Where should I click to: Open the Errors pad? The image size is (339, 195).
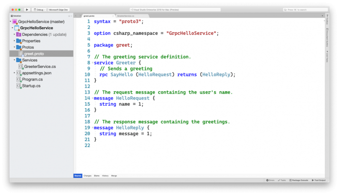pyautogui.click(x=270, y=180)
